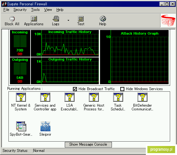Open the File menu
The width and height of the screenshot is (177, 155).
(x=6, y=10)
